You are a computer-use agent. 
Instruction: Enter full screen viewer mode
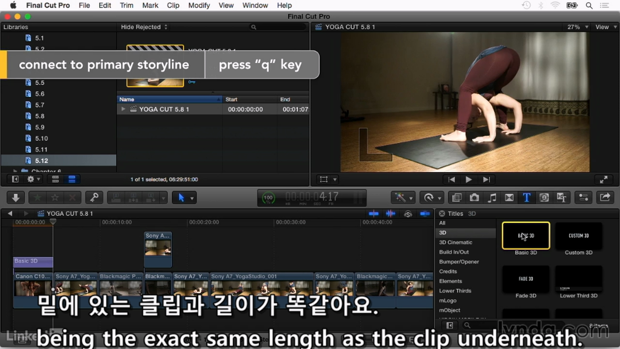click(604, 179)
